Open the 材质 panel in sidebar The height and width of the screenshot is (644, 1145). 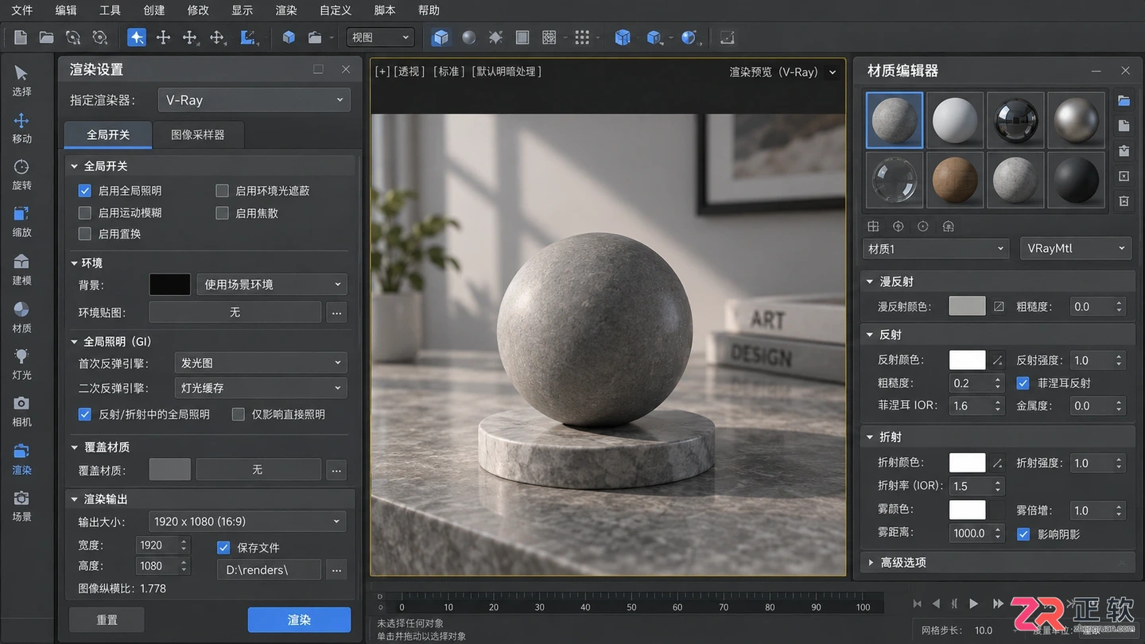pos(21,317)
